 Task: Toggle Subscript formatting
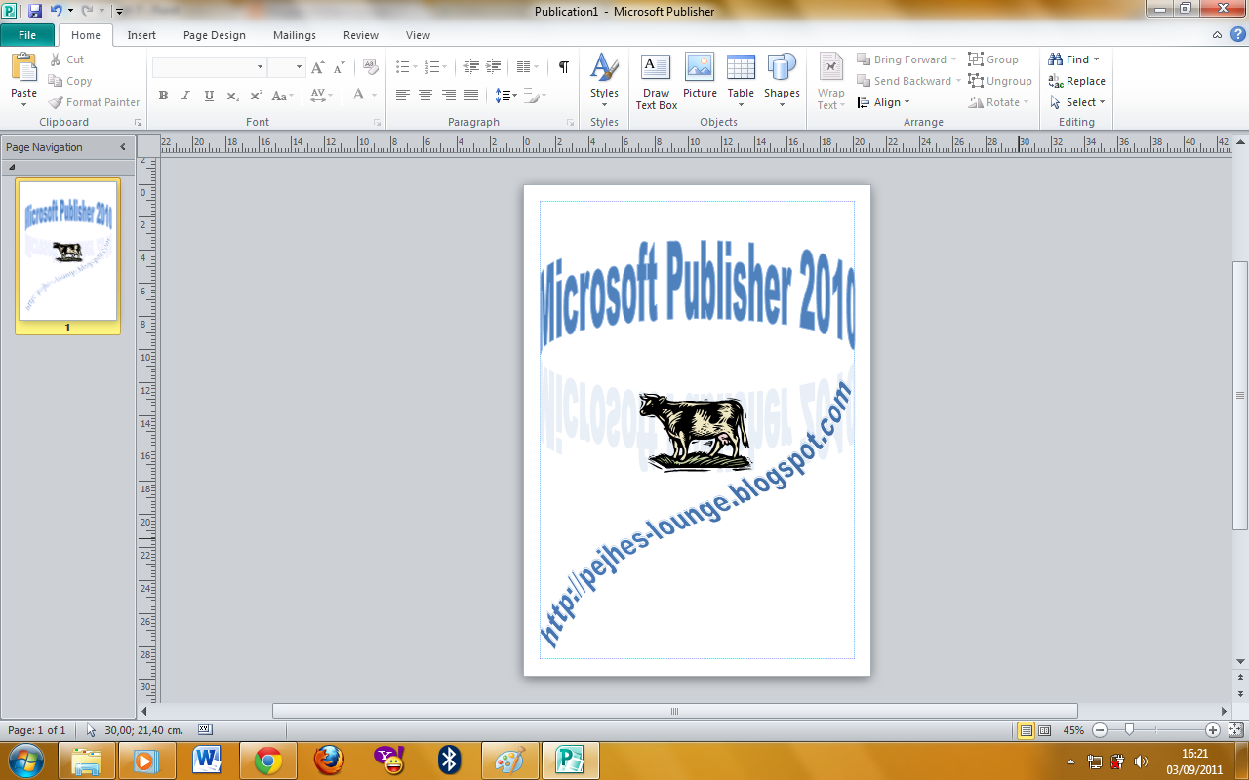tap(232, 96)
